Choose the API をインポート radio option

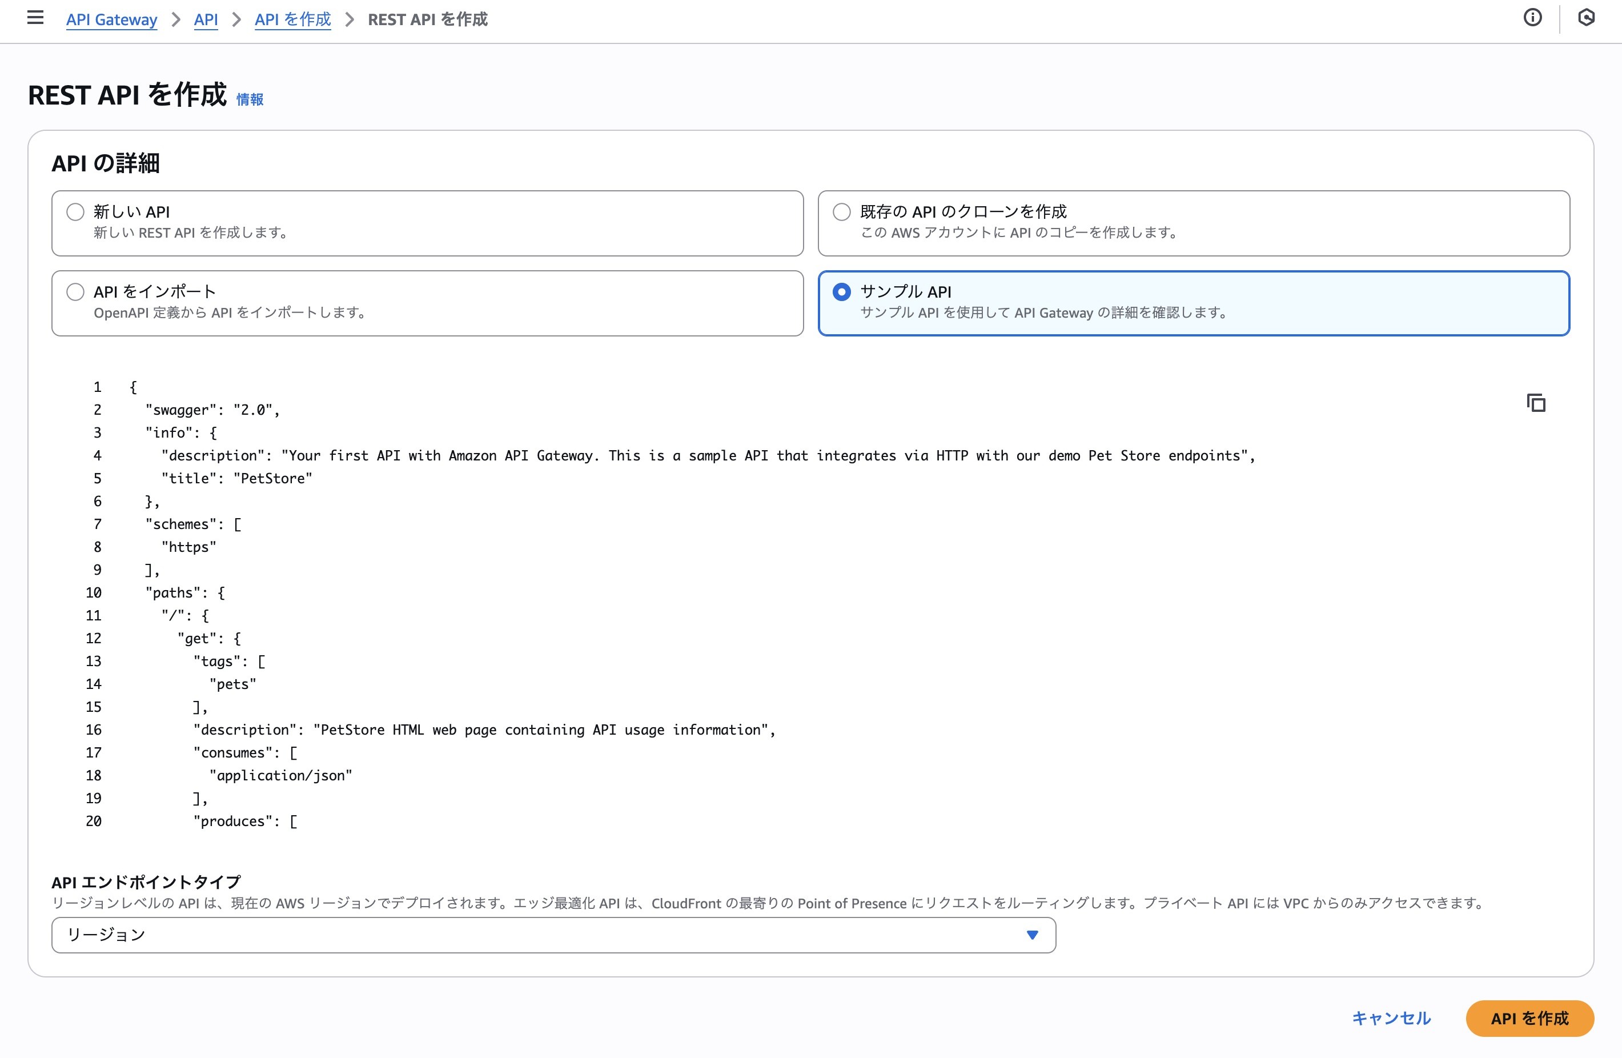tap(75, 292)
